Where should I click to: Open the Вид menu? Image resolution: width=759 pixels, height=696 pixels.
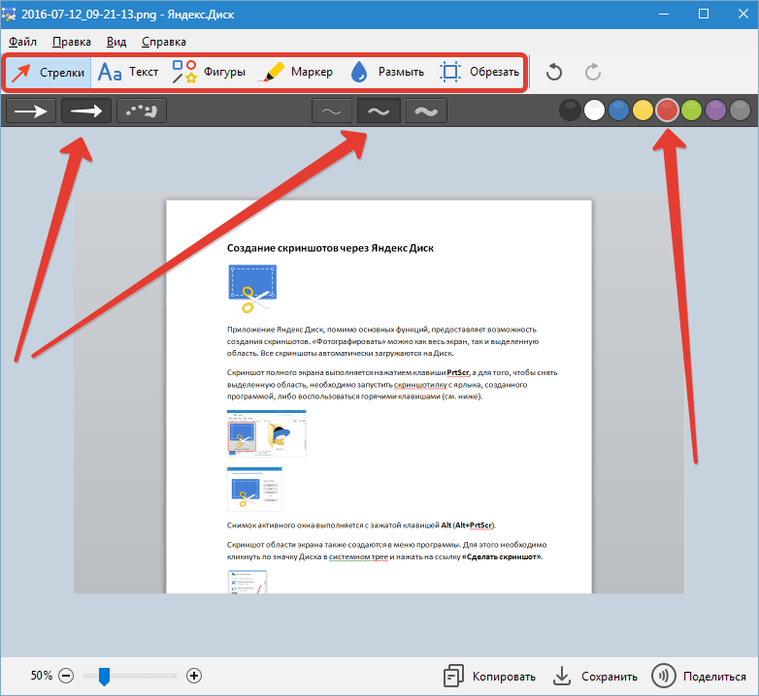pos(116,42)
